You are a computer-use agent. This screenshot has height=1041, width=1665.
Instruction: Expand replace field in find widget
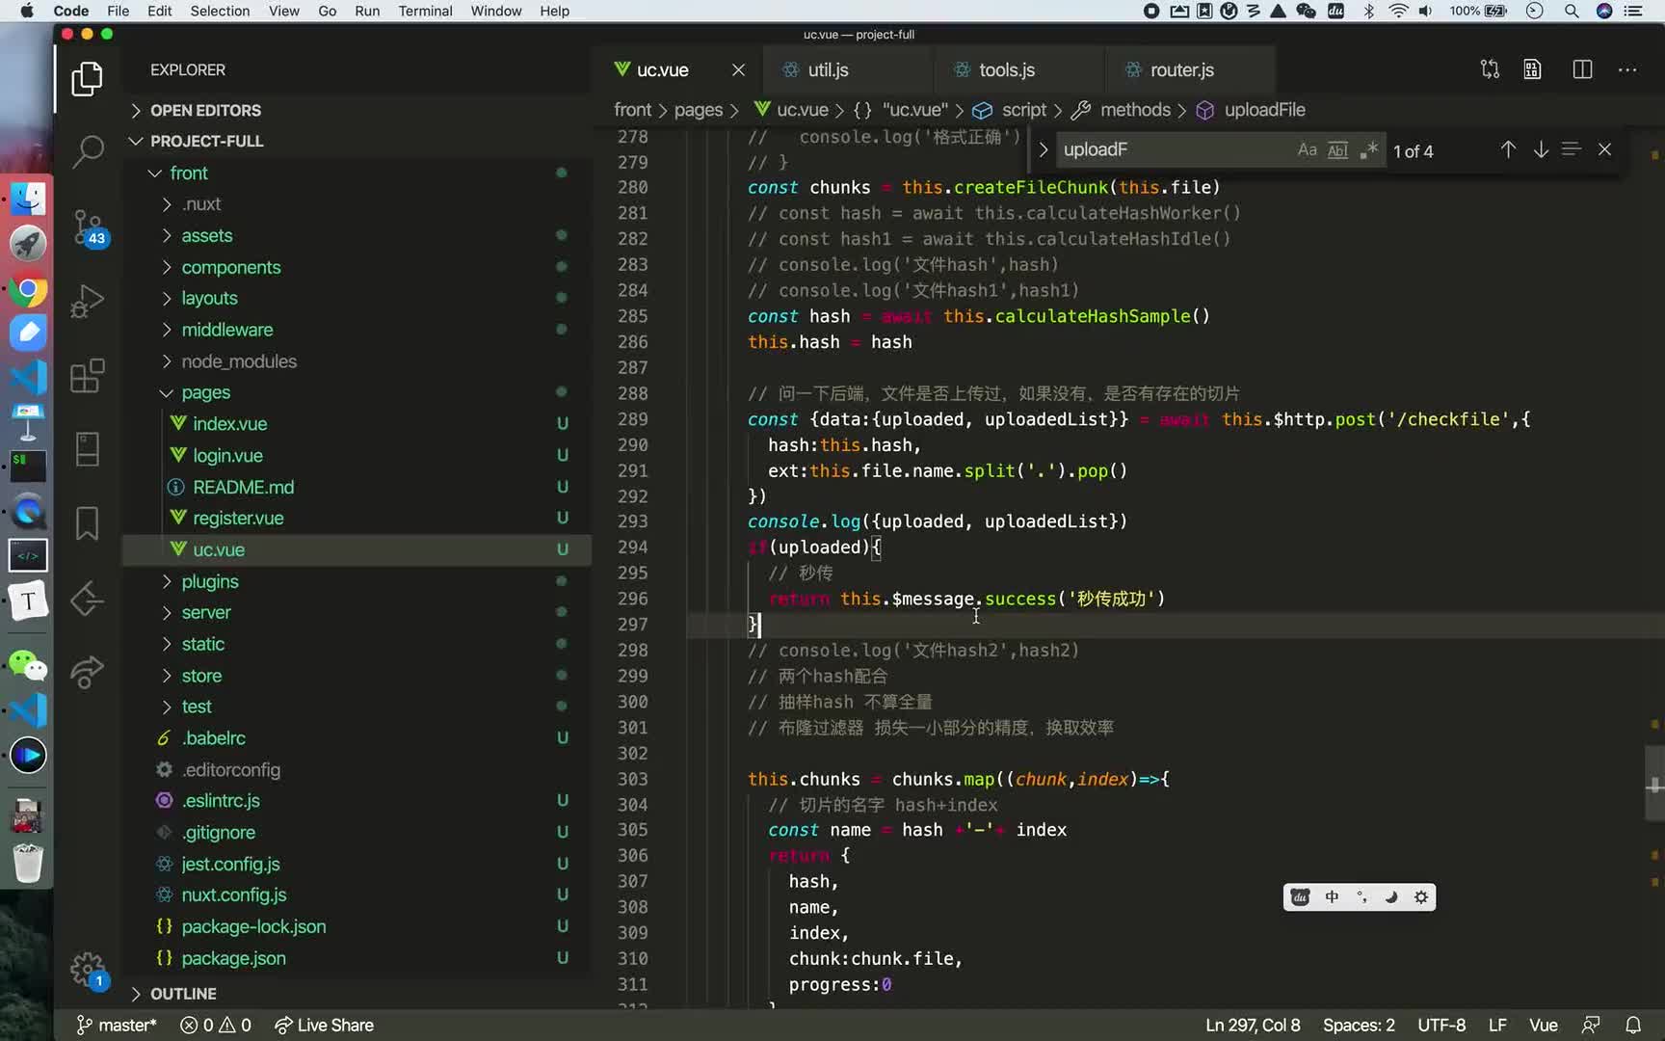pos(1043,149)
